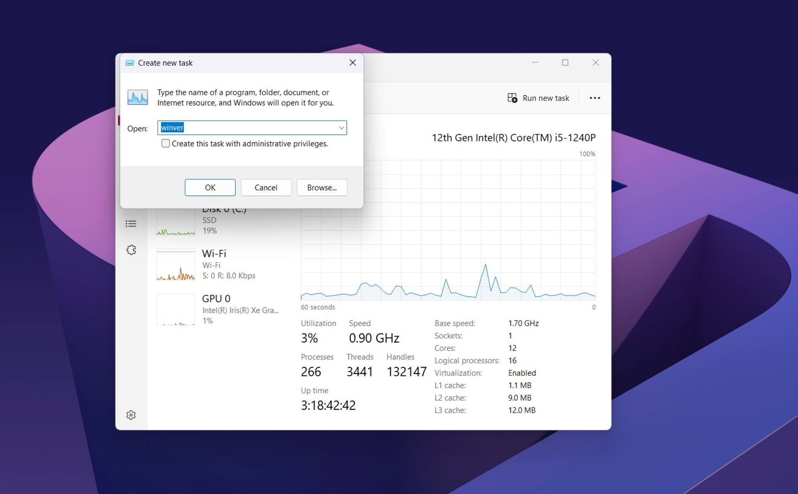Click the GPU 0 mini graph thumbnail
Image resolution: width=798 pixels, height=494 pixels.
click(175, 309)
